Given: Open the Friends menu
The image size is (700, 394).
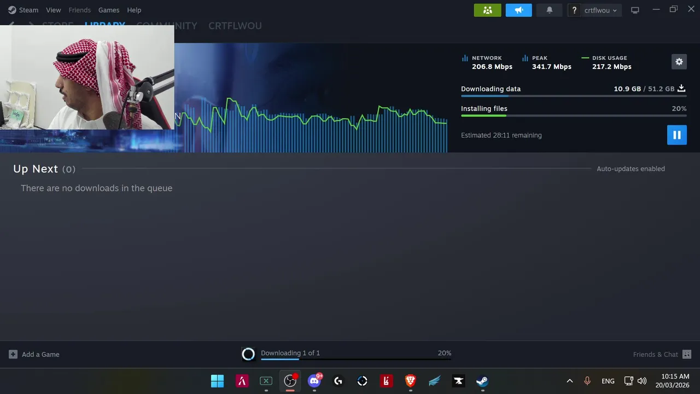Looking at the screenshot, I should coord(80,10).
